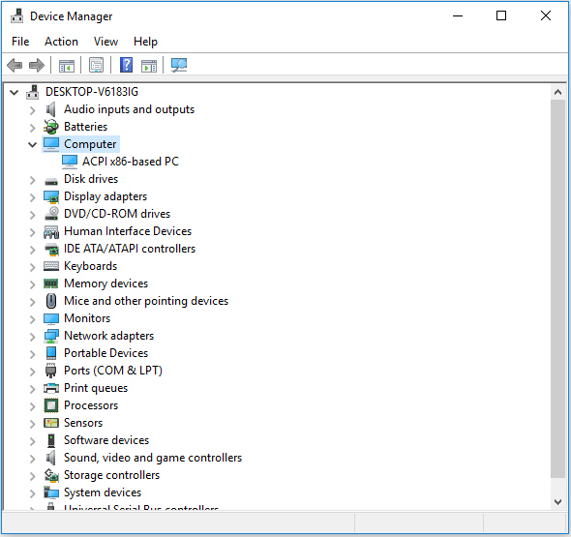Click the Display adapters category icon
This screenshot has height=537, width=571.
(x=51, y=196)
